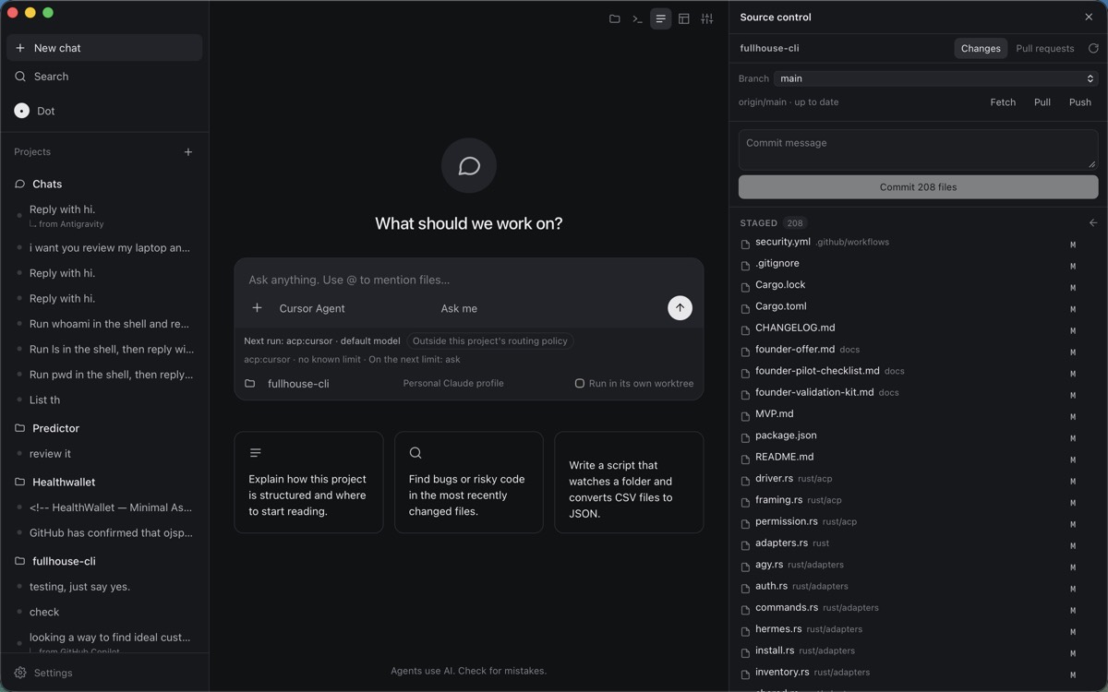
Task: Enable Run in its own worktree checkbox
Action: [580, 383]
